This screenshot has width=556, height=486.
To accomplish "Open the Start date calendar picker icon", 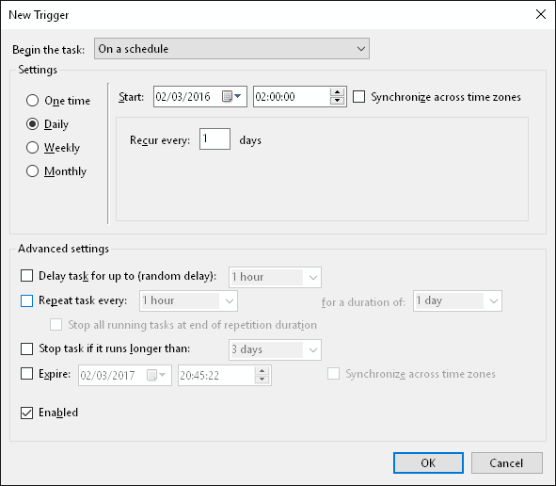I will coord(231,96).
